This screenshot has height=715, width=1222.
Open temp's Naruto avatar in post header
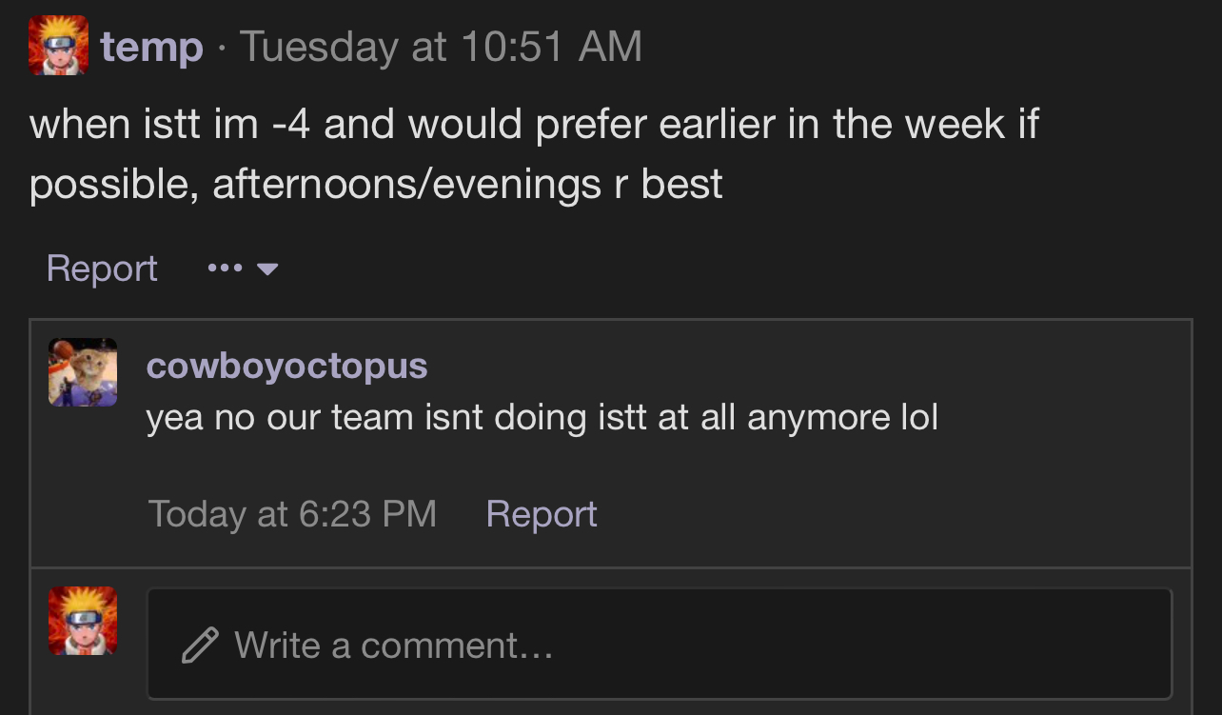58,45
